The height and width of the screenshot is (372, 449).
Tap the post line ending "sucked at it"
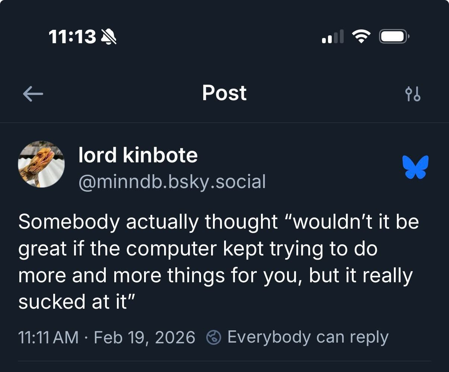tap(76, 302)
